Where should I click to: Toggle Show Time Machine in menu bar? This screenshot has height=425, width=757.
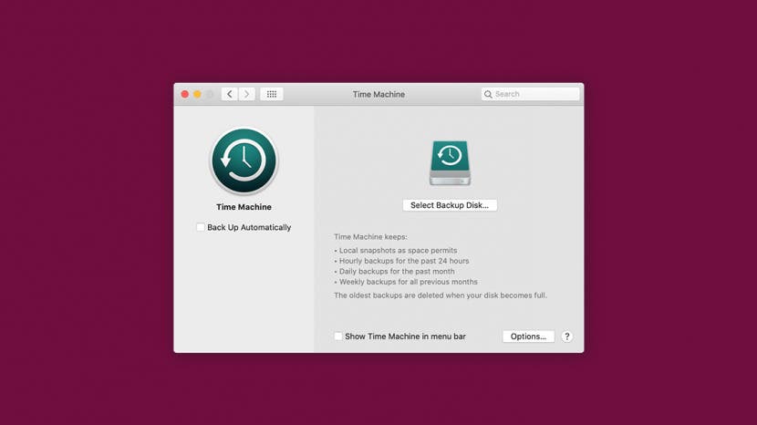point(338,337)
